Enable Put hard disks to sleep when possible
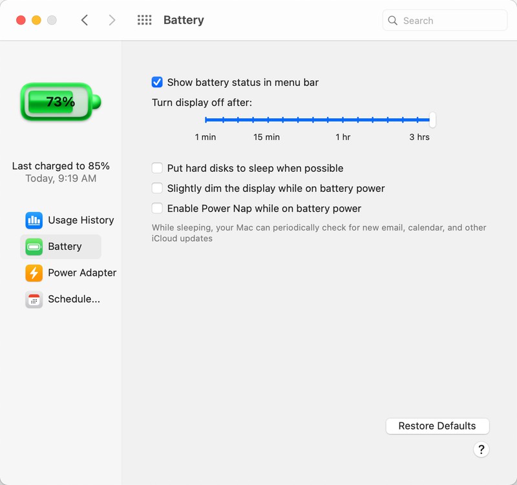This screenshot has height=485, width=517. (156, 168)
